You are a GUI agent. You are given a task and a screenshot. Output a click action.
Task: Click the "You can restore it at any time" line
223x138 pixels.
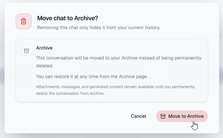click(92, 76)
